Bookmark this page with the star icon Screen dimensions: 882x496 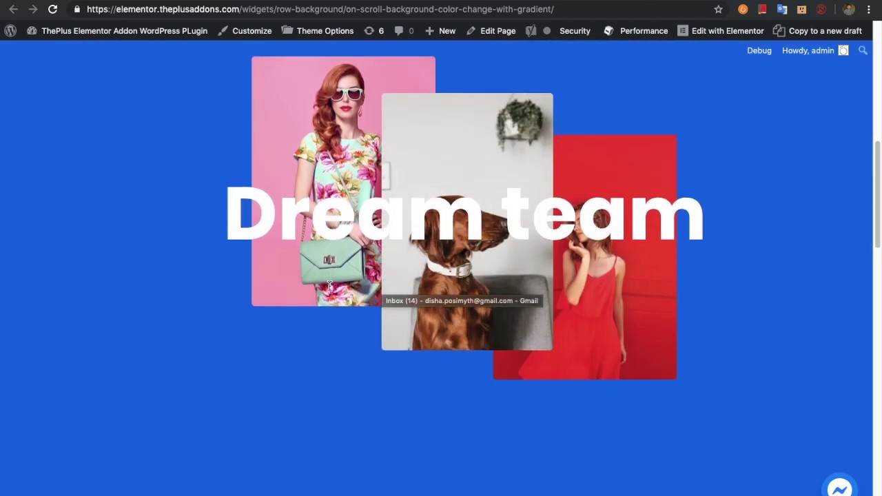718,10
